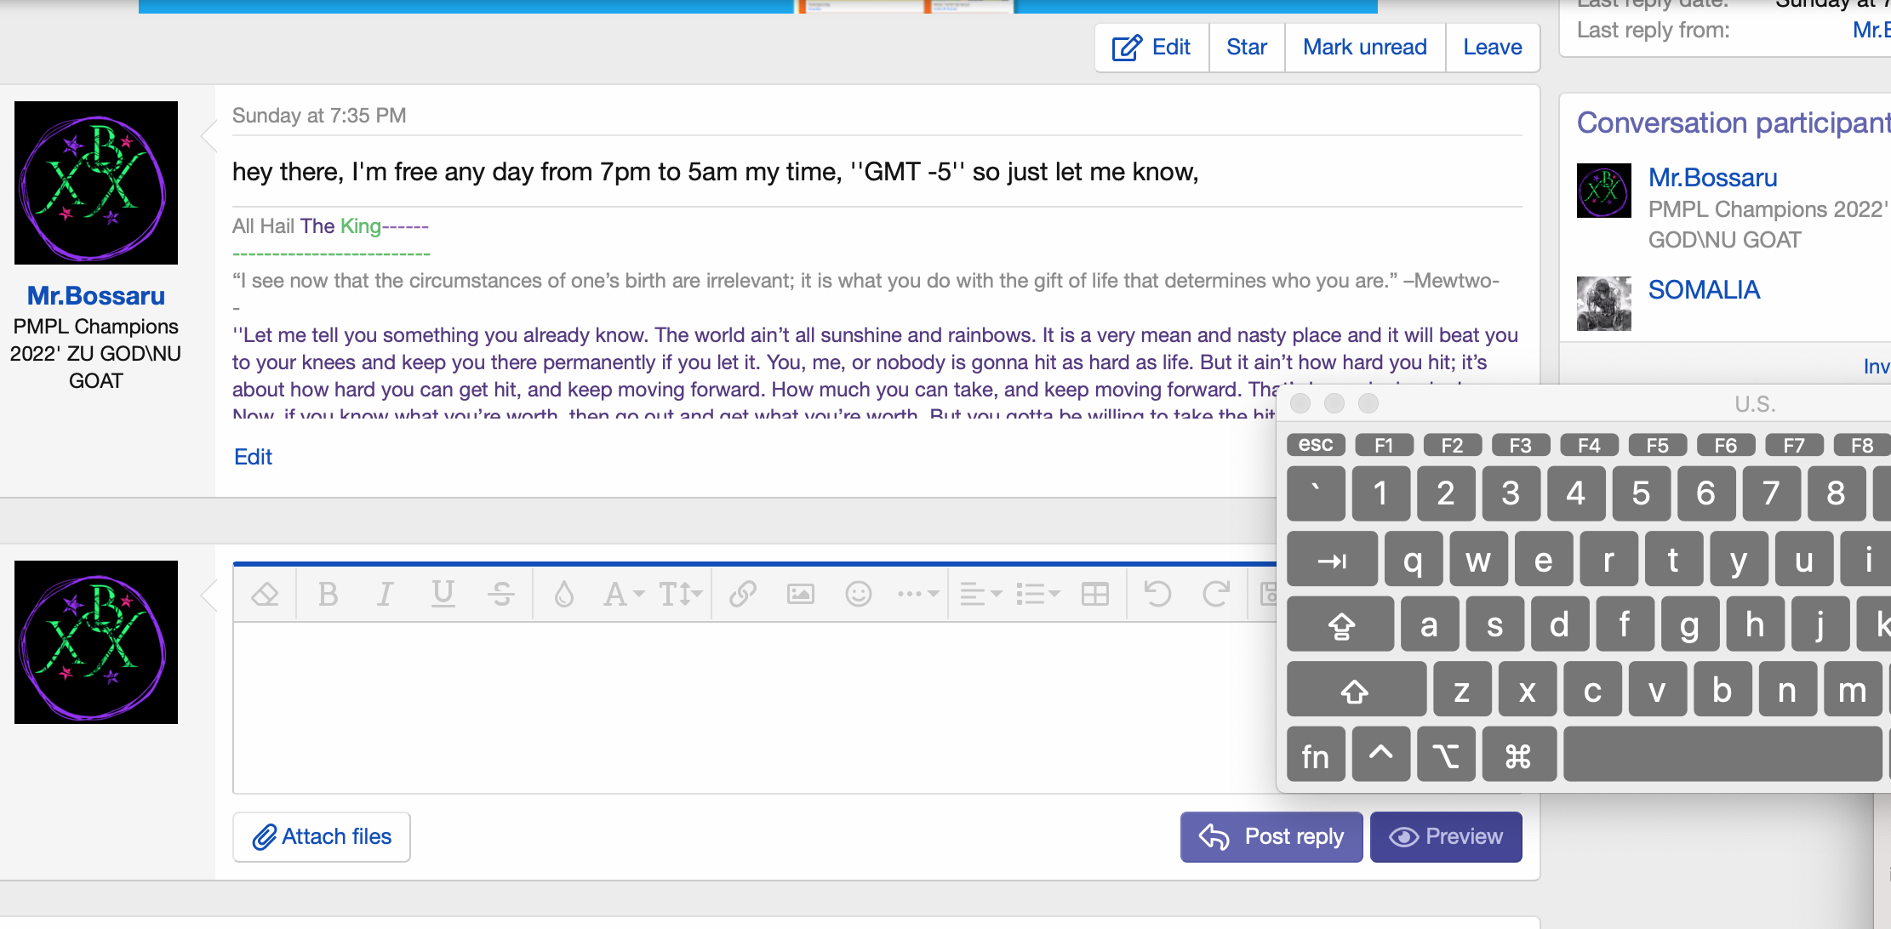
Task: Click the Star conversation button
Action: coord(1247,48)
